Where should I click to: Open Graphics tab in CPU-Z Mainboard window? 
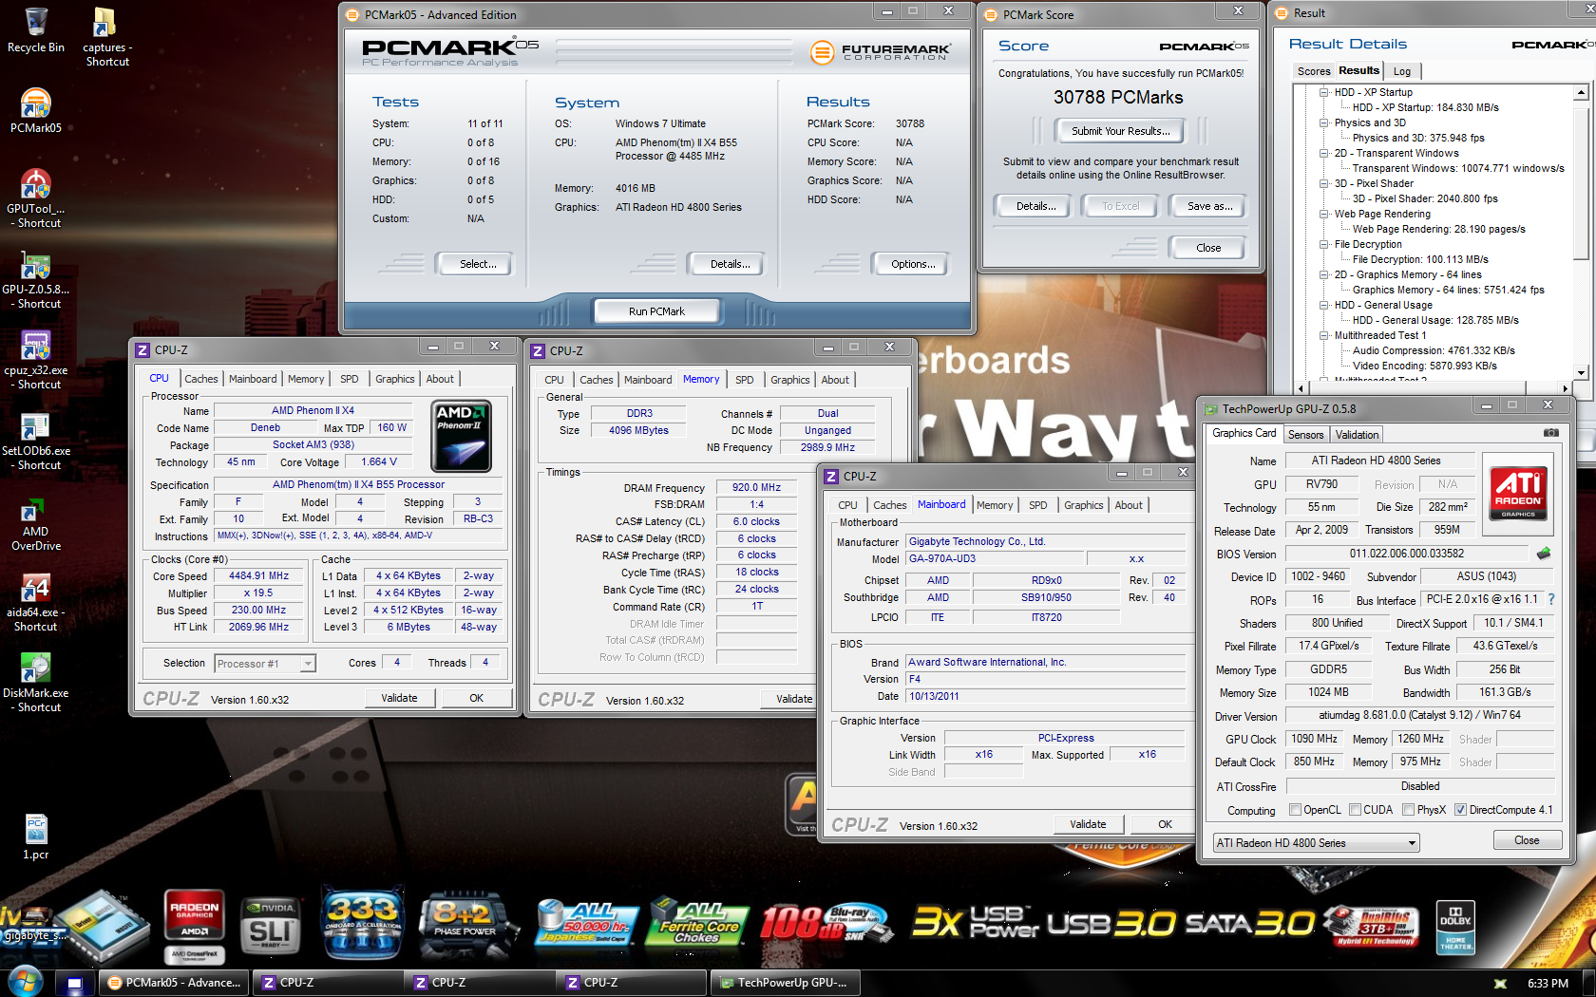pos(1084,505)
